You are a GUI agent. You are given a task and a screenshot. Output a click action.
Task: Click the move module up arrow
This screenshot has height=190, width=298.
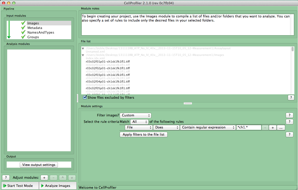coord(63,178)
